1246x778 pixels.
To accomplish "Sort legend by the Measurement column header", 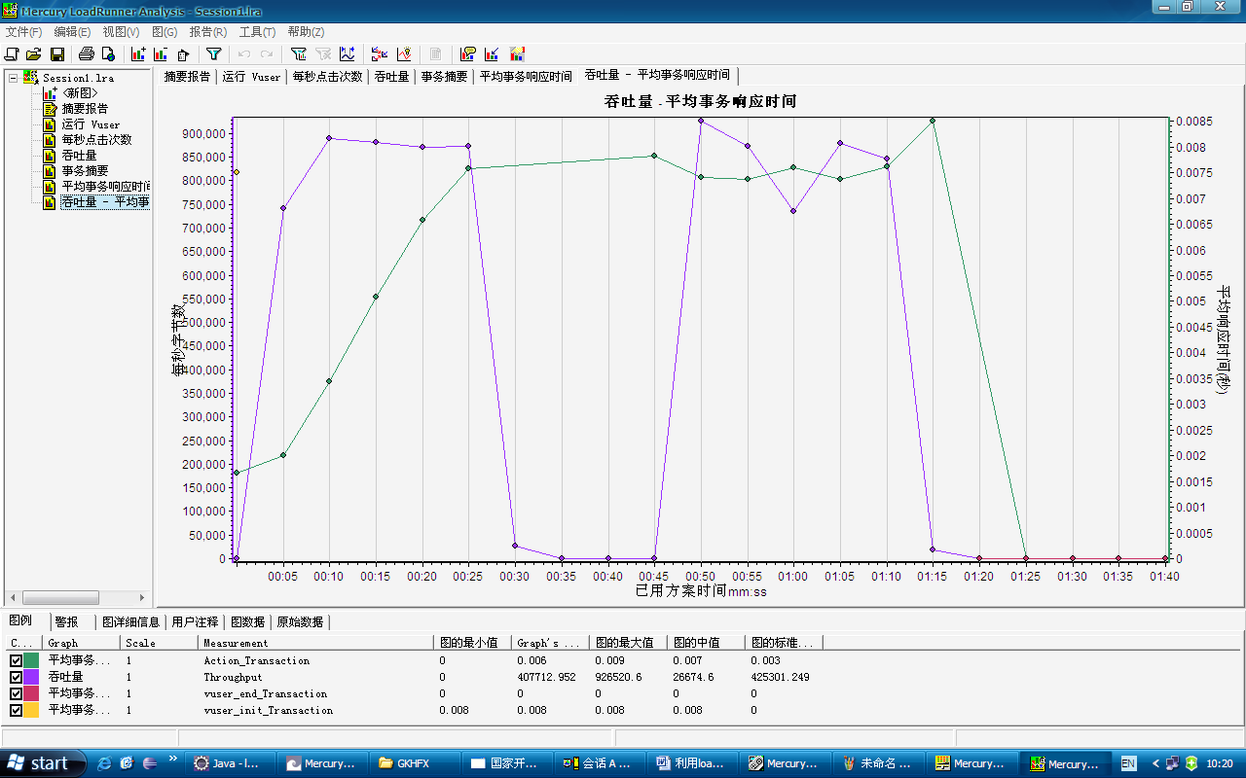I will point(315,643).
